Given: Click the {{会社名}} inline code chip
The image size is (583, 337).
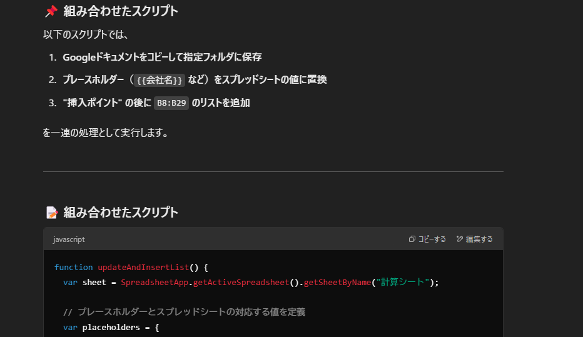Looking at the screenshot, I should (160, 80).
